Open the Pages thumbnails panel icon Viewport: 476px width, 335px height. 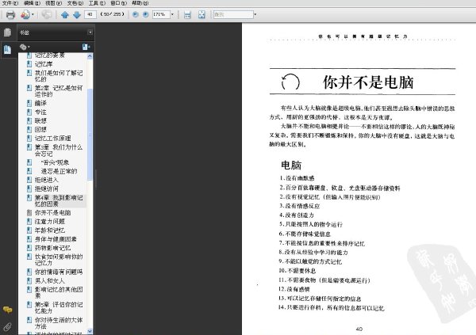(8, 32)
